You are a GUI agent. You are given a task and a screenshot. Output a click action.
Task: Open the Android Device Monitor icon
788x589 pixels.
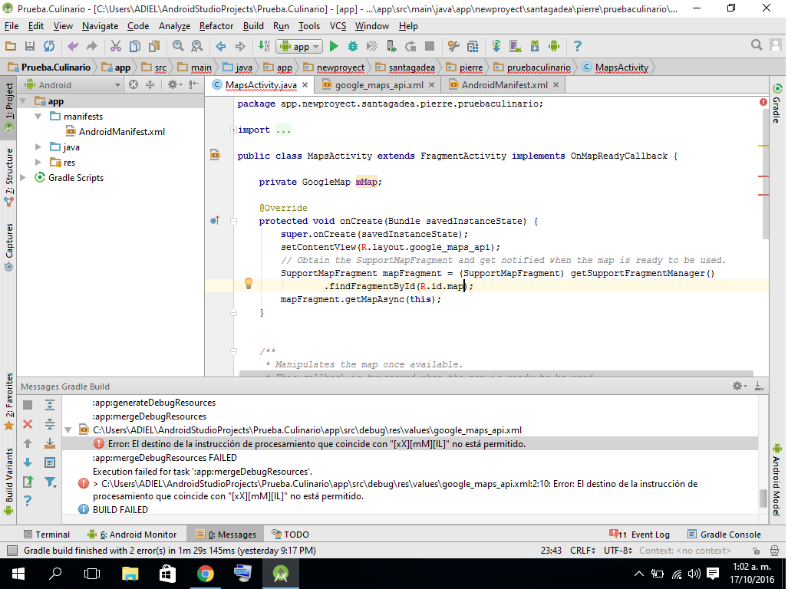point(554,46)
